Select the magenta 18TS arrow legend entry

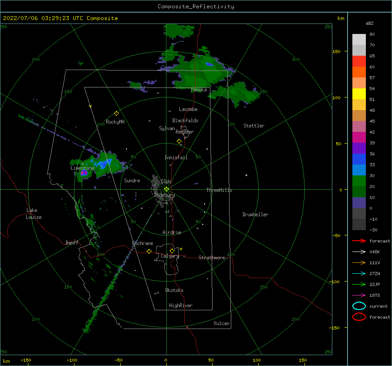[x=359, y=295]
